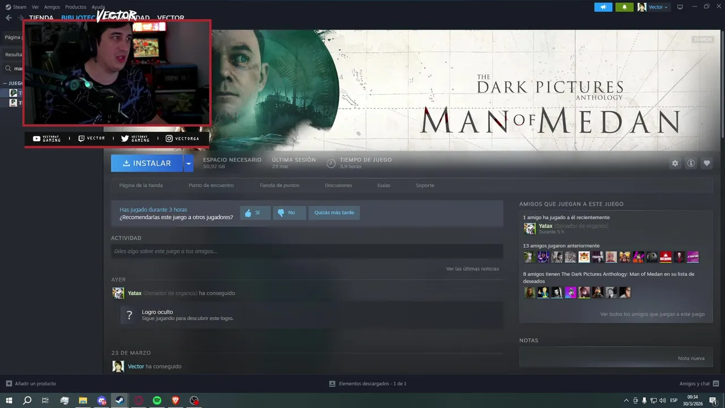Click the No thumbs down button
The width and height of the screenshot is (725, 408).
(289, 213)
